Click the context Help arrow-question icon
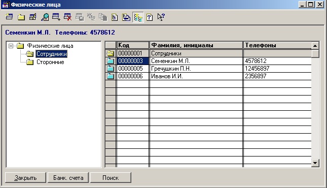The height and width of the screenshot is (188, 327). pos(161,17)
